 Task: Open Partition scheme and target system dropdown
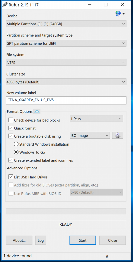(66, 43)
